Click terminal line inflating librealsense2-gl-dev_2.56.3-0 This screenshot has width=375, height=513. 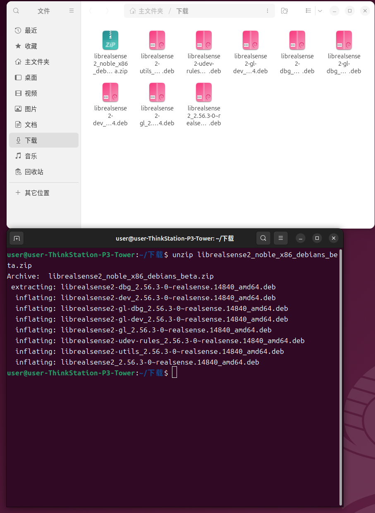(x=152, y=319)
